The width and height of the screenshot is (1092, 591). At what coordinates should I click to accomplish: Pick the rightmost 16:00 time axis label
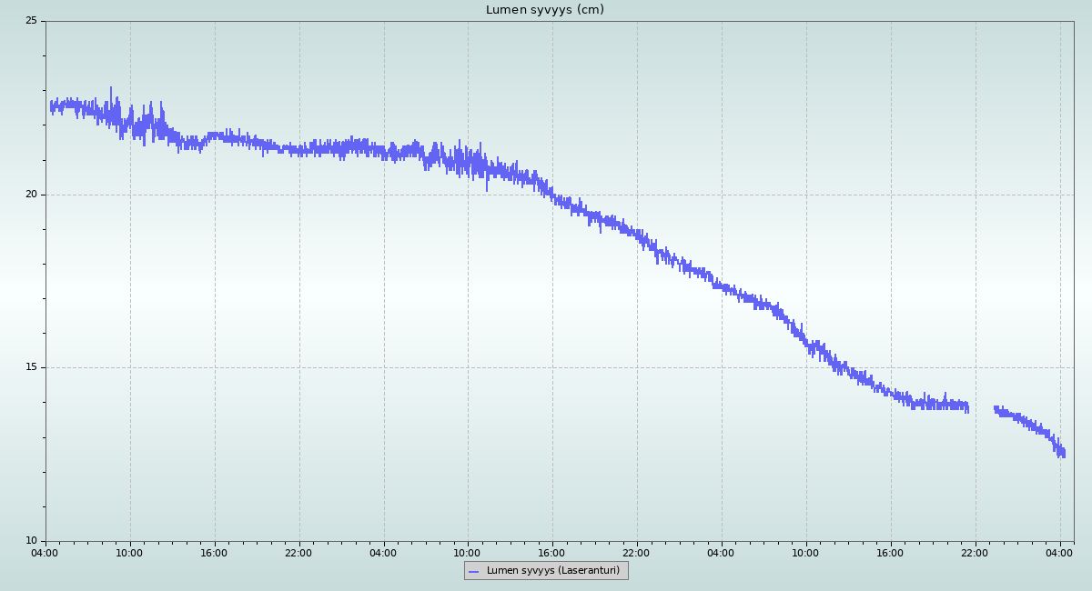(x=890, y=553)
